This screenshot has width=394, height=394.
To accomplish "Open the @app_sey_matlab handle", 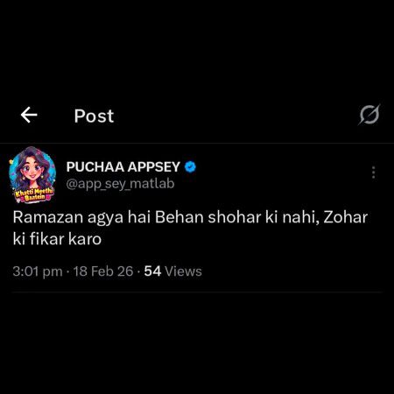I will [120, 184].
